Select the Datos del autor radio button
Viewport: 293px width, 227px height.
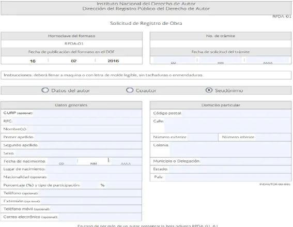(x=45, y=90)
